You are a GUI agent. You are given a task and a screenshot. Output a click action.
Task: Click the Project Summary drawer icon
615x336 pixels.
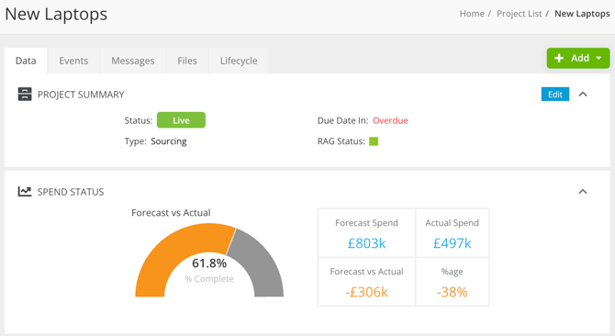click(x=25, y=95)
